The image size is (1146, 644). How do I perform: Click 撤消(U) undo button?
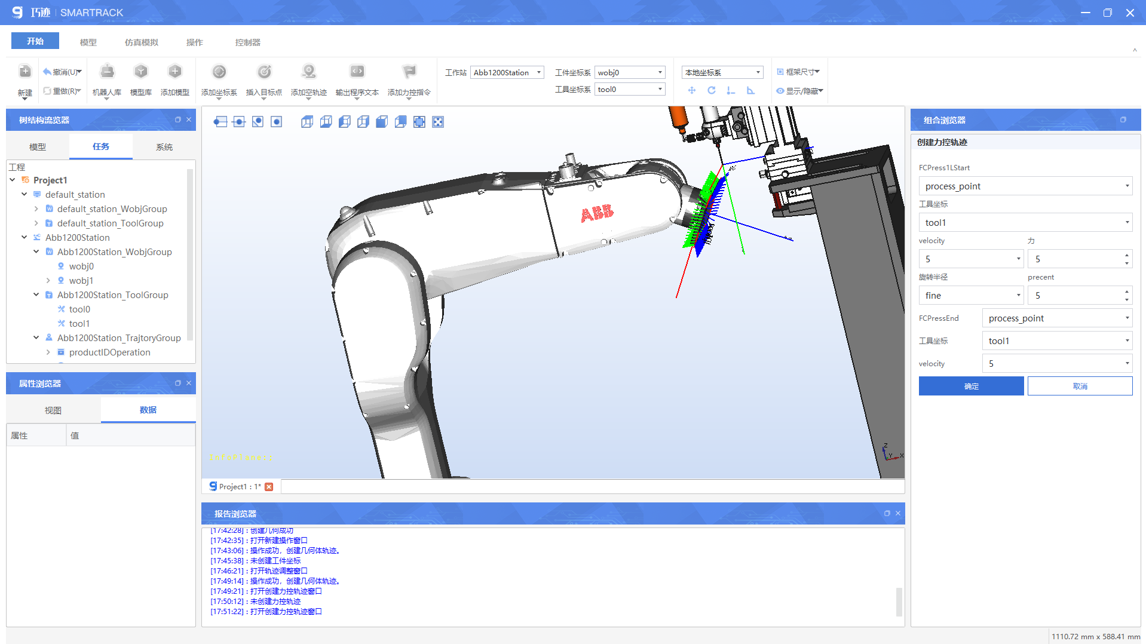point(62,72)
